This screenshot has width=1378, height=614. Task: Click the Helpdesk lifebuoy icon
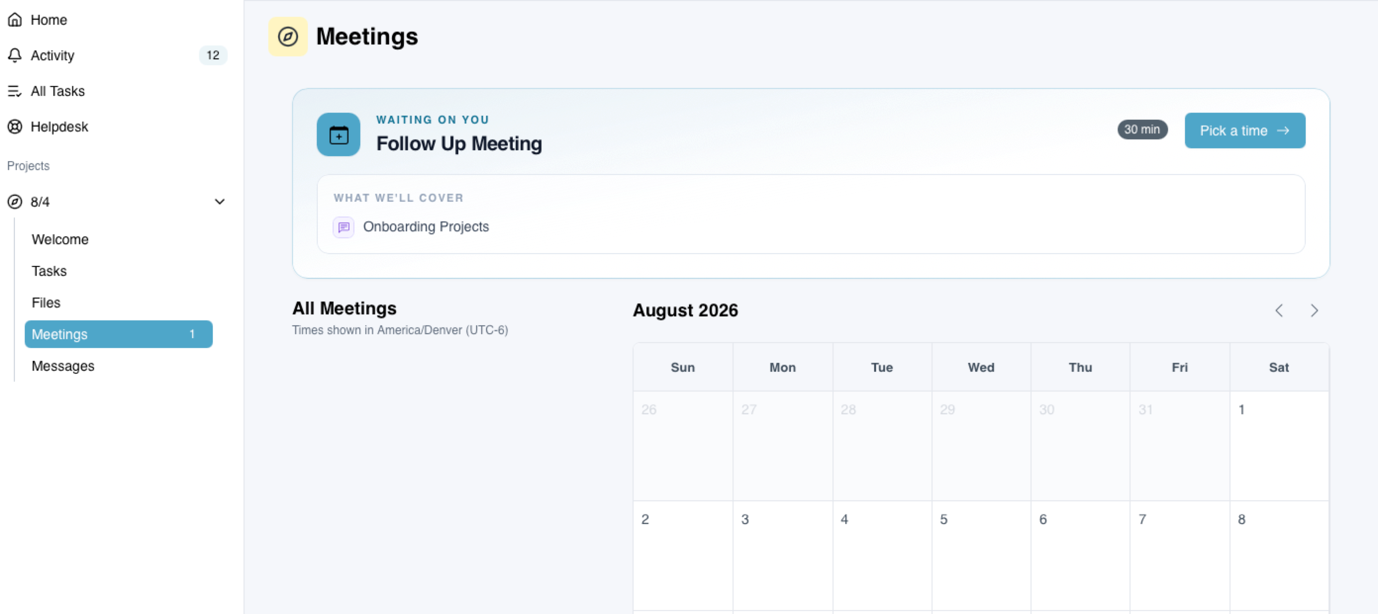coord(15,127)
